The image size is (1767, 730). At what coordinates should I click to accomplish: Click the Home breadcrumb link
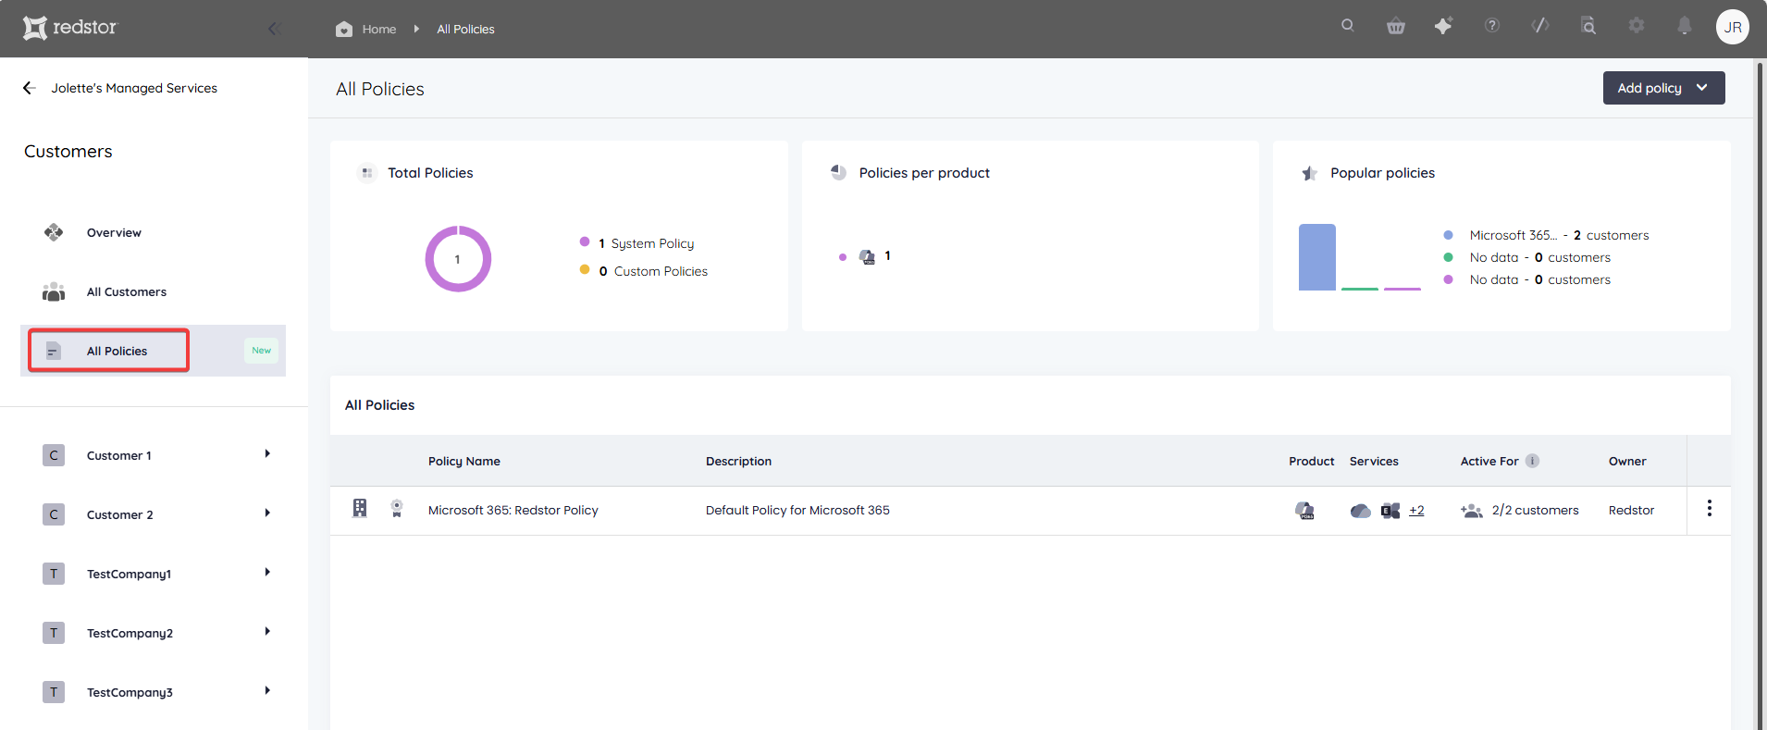379,30
